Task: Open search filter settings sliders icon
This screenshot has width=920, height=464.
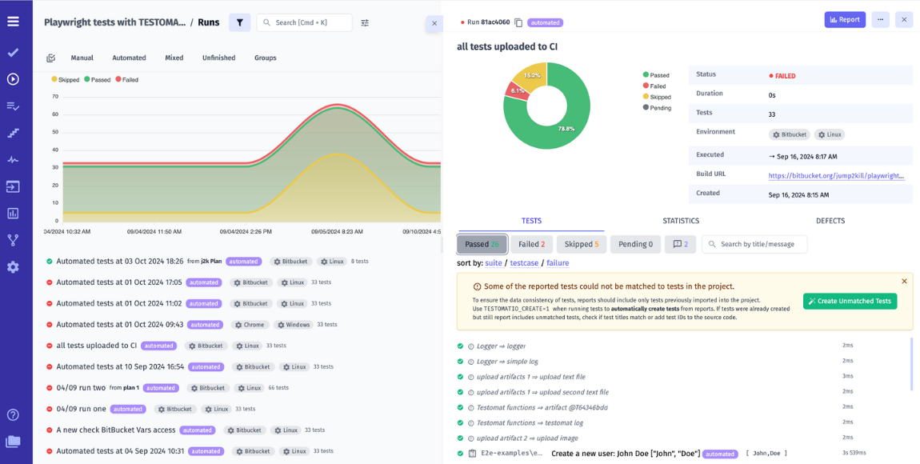Action: [365, 22]
